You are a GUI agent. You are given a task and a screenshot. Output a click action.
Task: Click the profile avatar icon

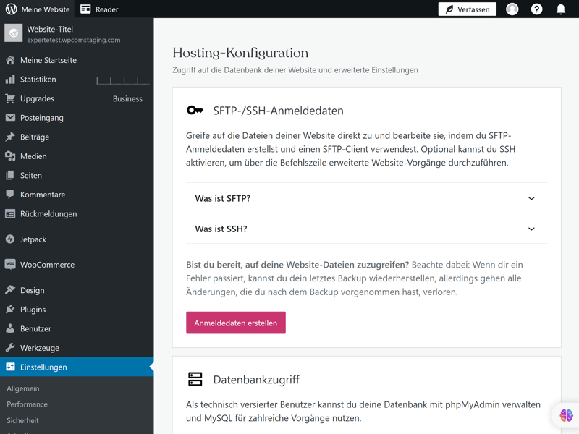tap(512, 9)
